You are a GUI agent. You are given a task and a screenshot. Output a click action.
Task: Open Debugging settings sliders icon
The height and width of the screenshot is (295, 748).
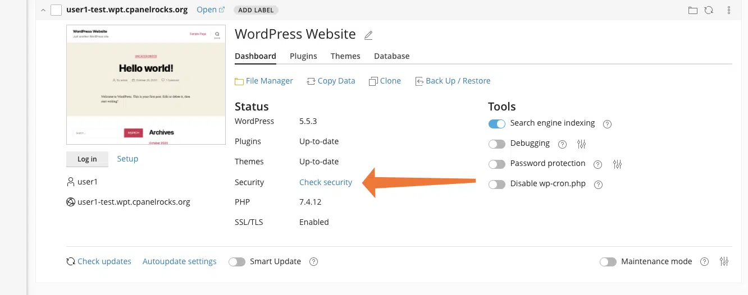tap(581, 144)
